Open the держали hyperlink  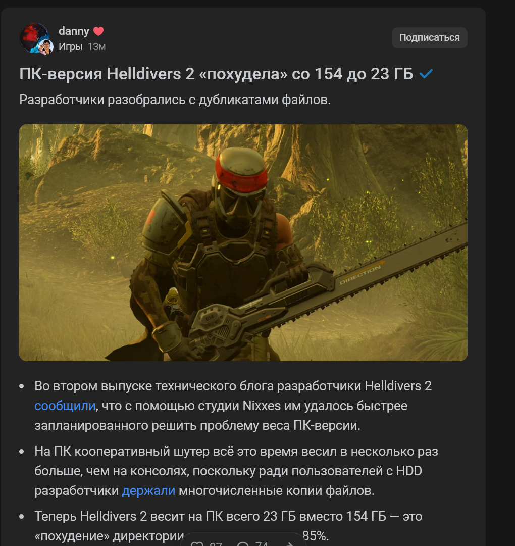tap(148, 490)
